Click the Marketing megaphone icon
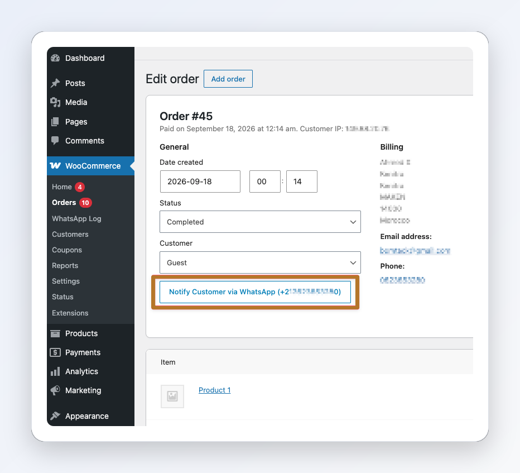This screenshot has width=520, height=473. (x=55, y=390)
